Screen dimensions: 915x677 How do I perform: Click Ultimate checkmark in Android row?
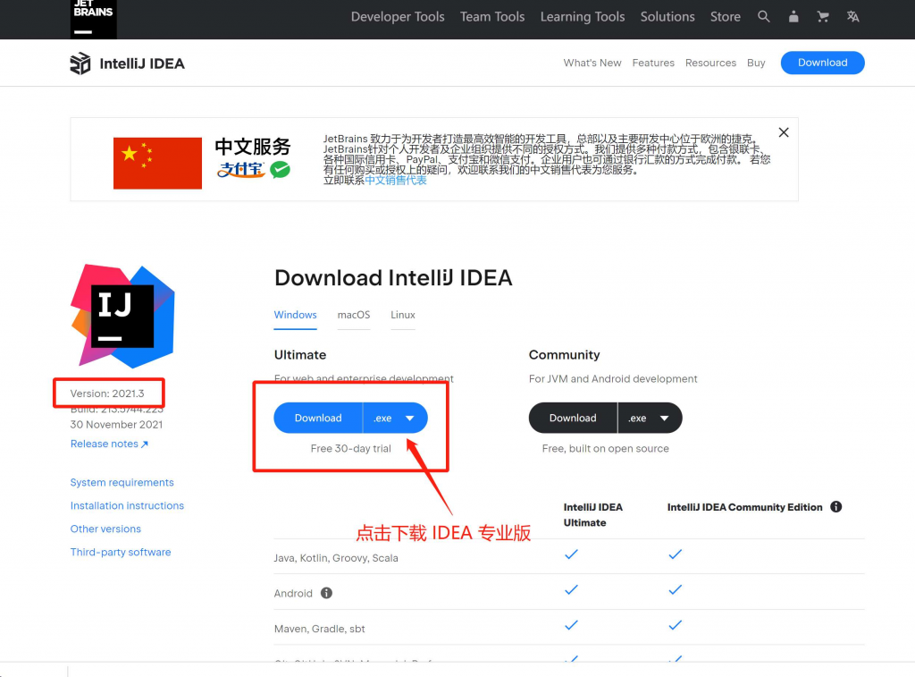click(x=571, y=590)
